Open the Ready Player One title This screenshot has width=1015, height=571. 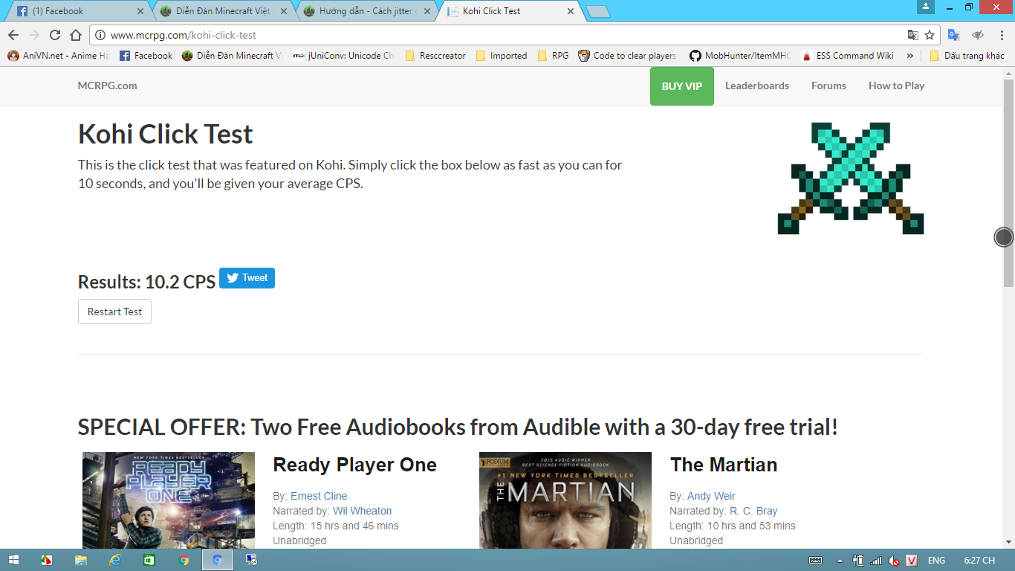point(354,465)
